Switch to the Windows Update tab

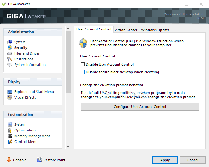155,30
